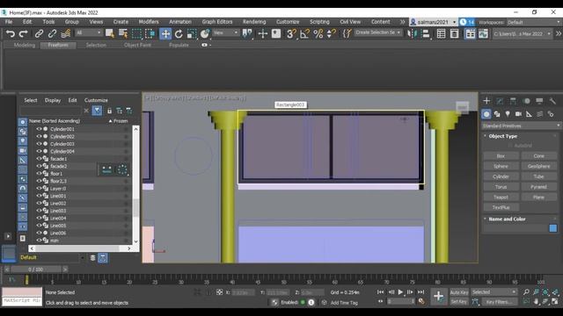The height and width of the screenshot is (316, 563).
Task: Collapse the Name and Color rollout
Action: tap(507, 219)
